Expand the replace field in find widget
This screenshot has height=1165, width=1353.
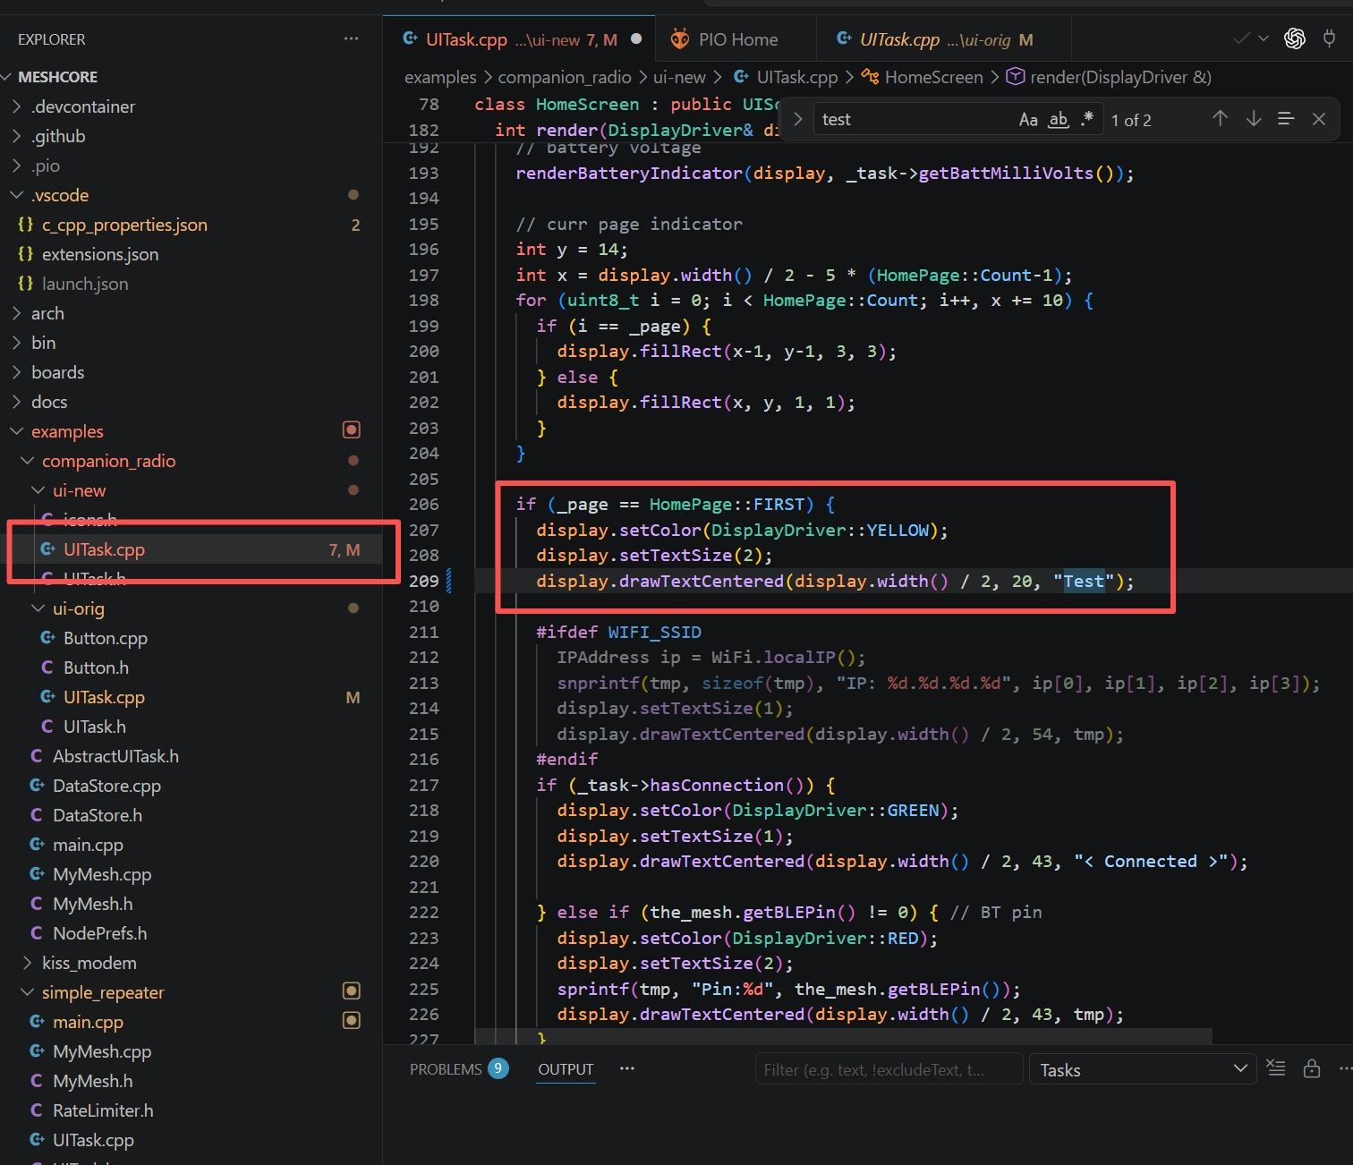(x=797, y=119)
